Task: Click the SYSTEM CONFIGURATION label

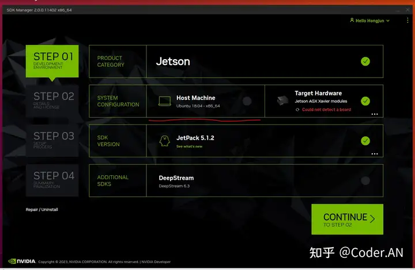Action: click(118, 101)
